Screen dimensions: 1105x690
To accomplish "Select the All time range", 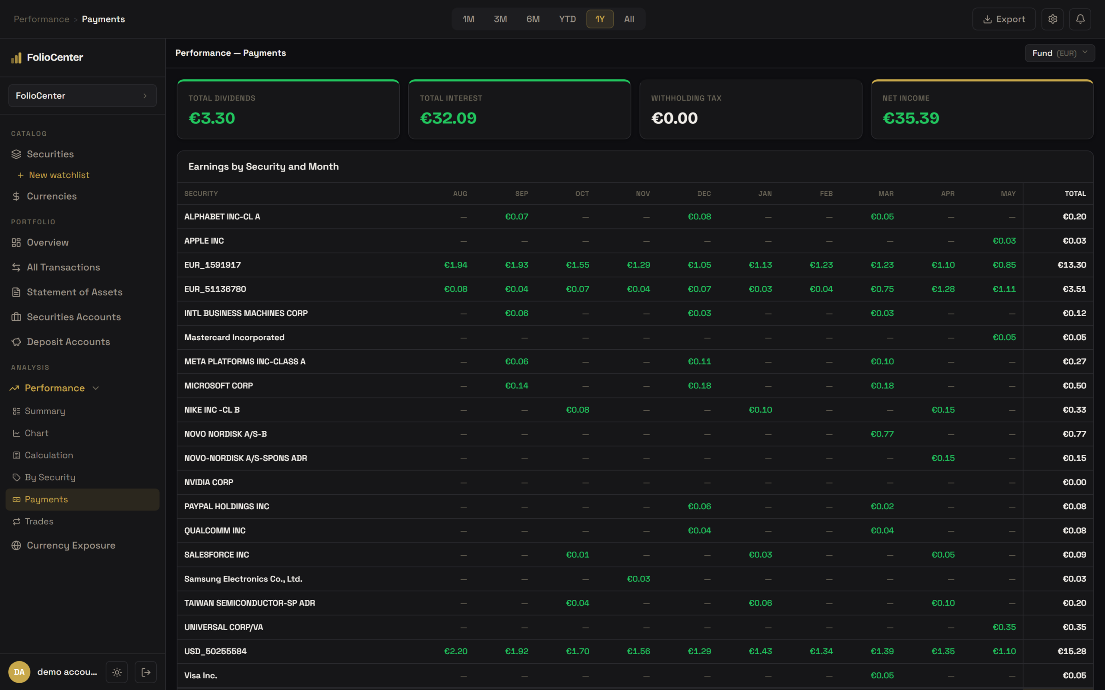I will (x=629, y=19).
